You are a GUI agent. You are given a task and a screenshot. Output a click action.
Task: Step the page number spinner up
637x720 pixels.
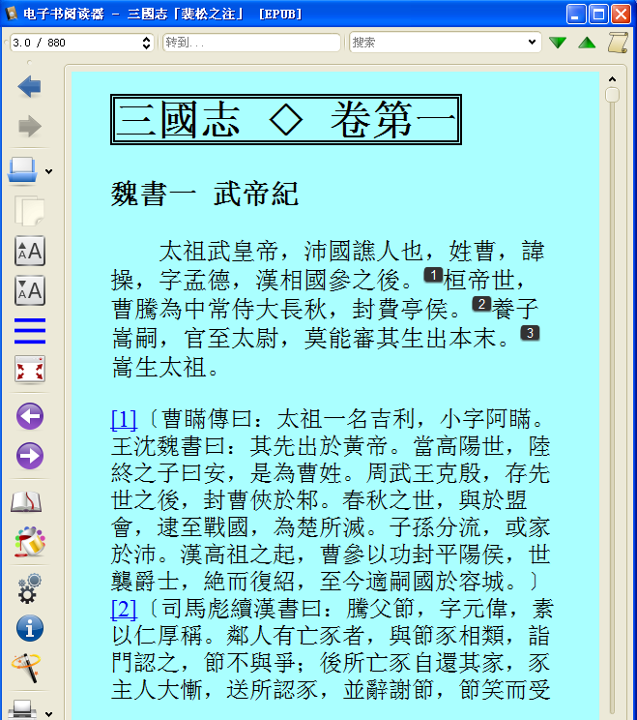tap(146, 39)
